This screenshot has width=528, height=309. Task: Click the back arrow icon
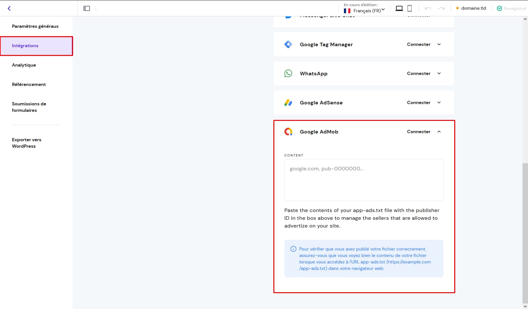9,8
